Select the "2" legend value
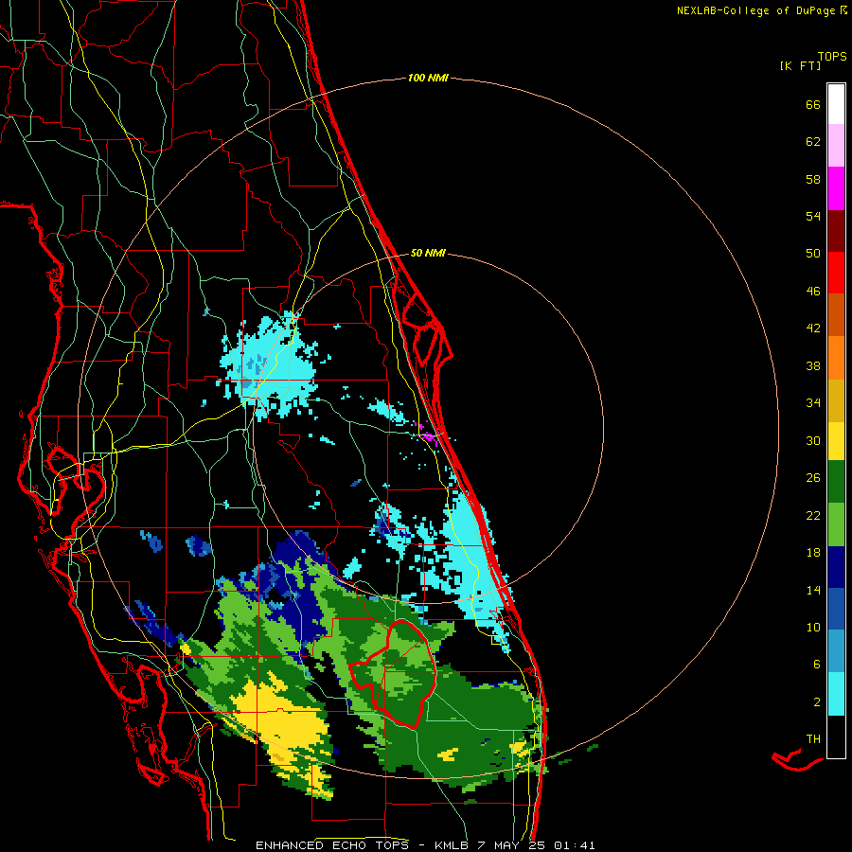Image resolution: width=852 pixels, height=852 pixels. [817, 702]
